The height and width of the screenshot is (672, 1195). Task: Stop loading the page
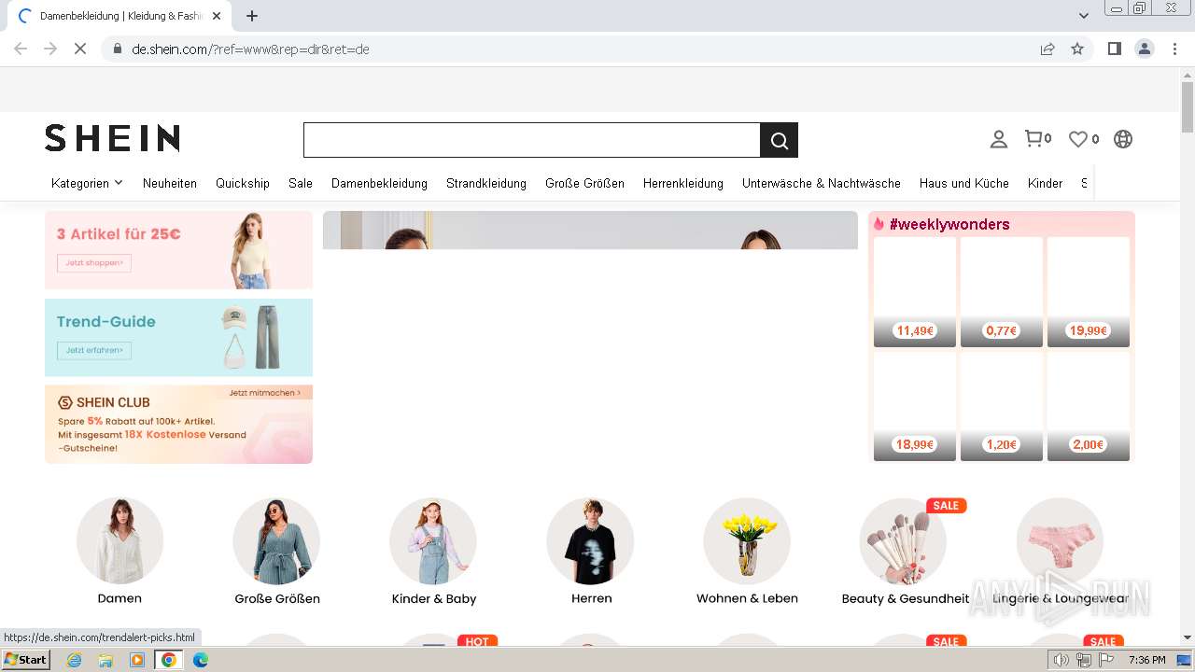(x=80, y=49)
